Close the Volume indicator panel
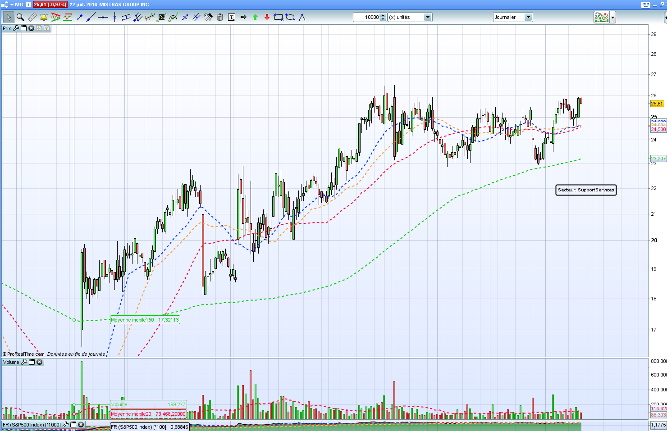The image size is (667, 431). pyautogui.click(x=39, y=362)
